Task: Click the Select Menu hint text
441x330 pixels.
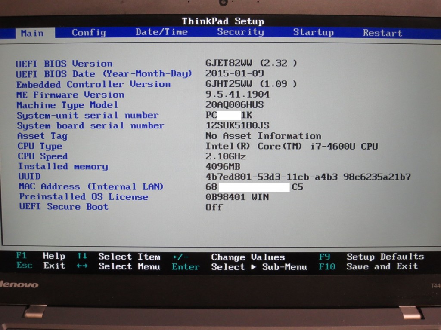Action: (x=129, y=266)
